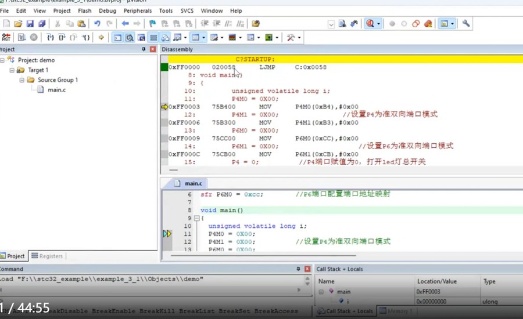Close the Project panel

(x=153, y=50)
